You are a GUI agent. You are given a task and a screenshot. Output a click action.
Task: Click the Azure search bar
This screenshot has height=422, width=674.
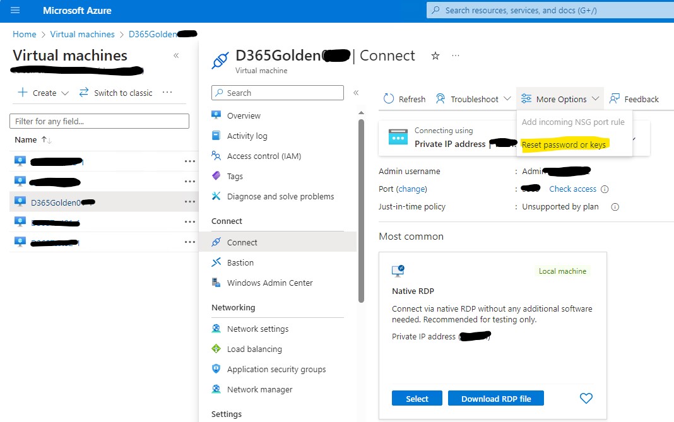550,10
